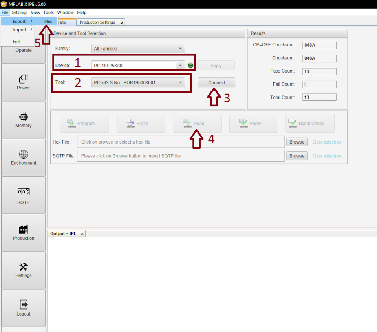Click the Verify device button

[x=254, y=123]
